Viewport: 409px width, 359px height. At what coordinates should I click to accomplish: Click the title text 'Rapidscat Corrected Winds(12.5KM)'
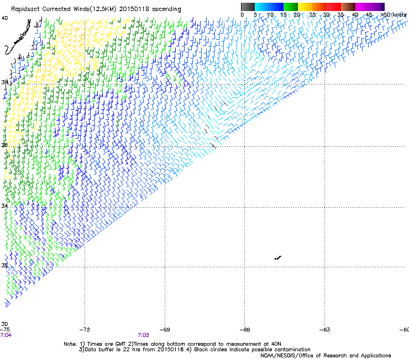pos(64,9)
